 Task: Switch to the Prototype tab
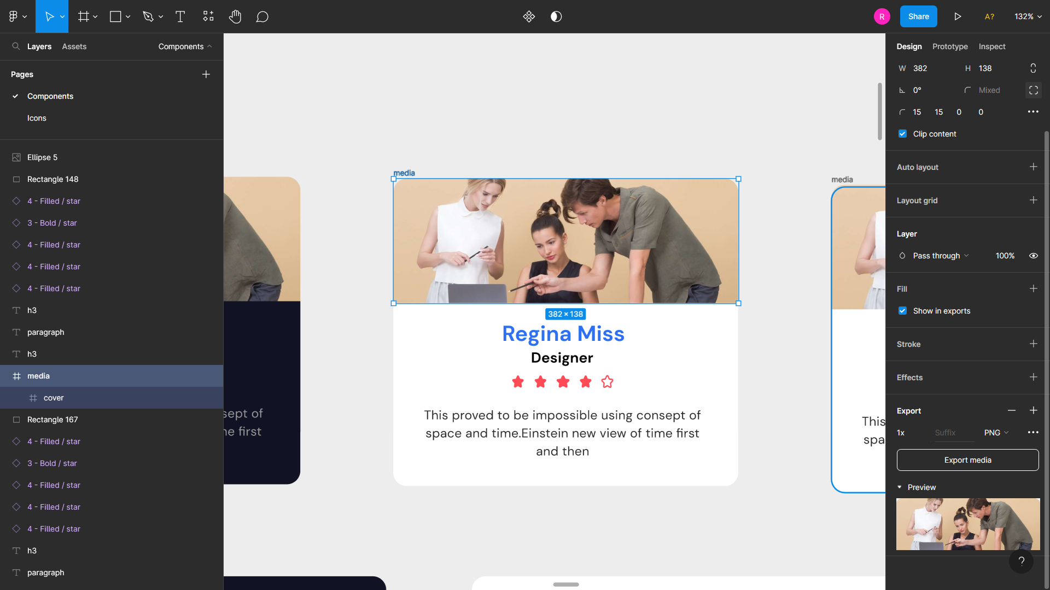click(x=950, y=46)
